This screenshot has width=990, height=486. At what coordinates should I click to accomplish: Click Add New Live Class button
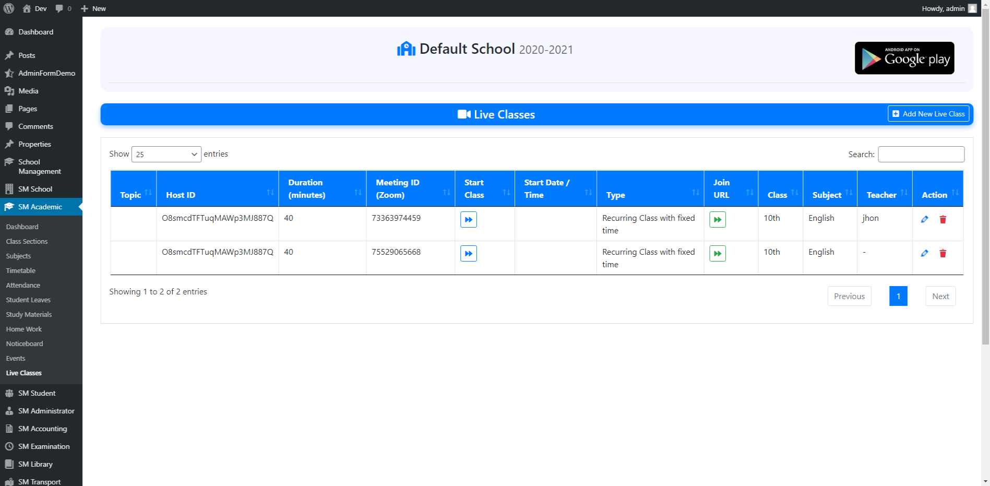[928, 114]
